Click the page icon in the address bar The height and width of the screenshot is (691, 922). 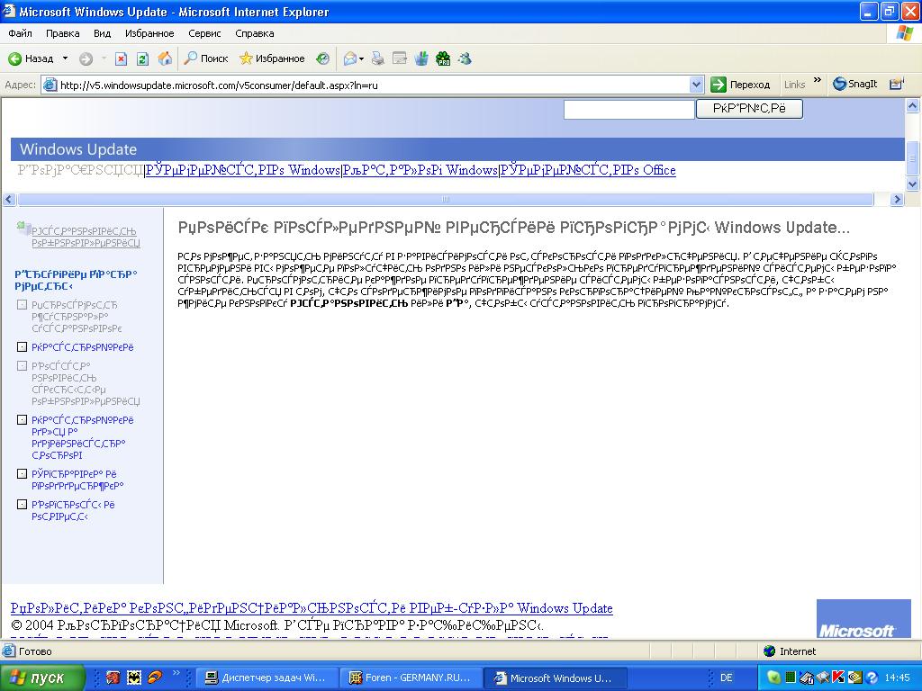point(50,85)
